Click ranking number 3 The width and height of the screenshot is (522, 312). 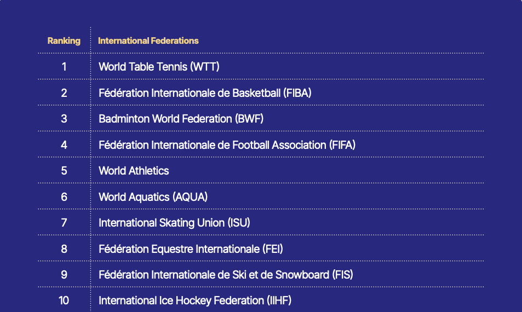click(x=64, y=119)
